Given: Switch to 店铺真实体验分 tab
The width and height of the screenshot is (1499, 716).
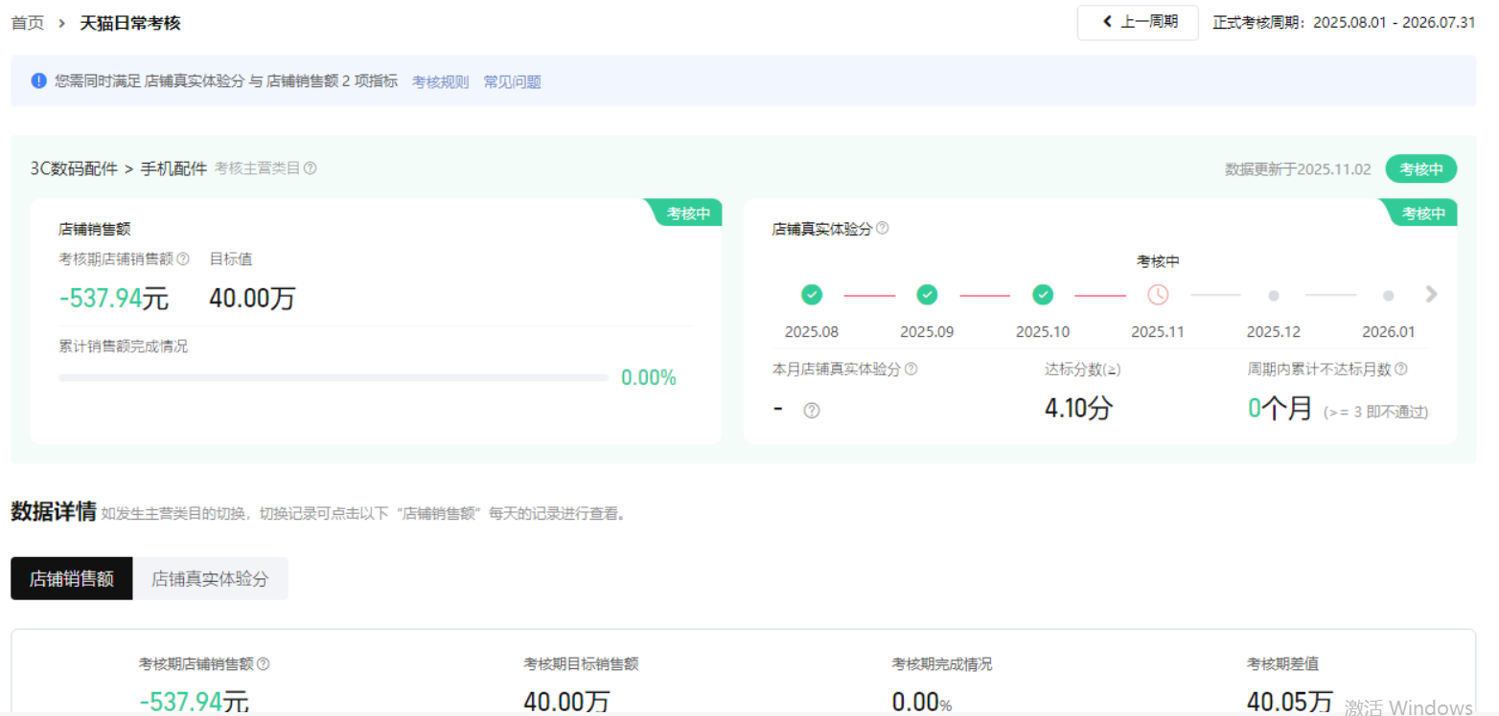Looking at the screenshot, I should pos(210,579).
